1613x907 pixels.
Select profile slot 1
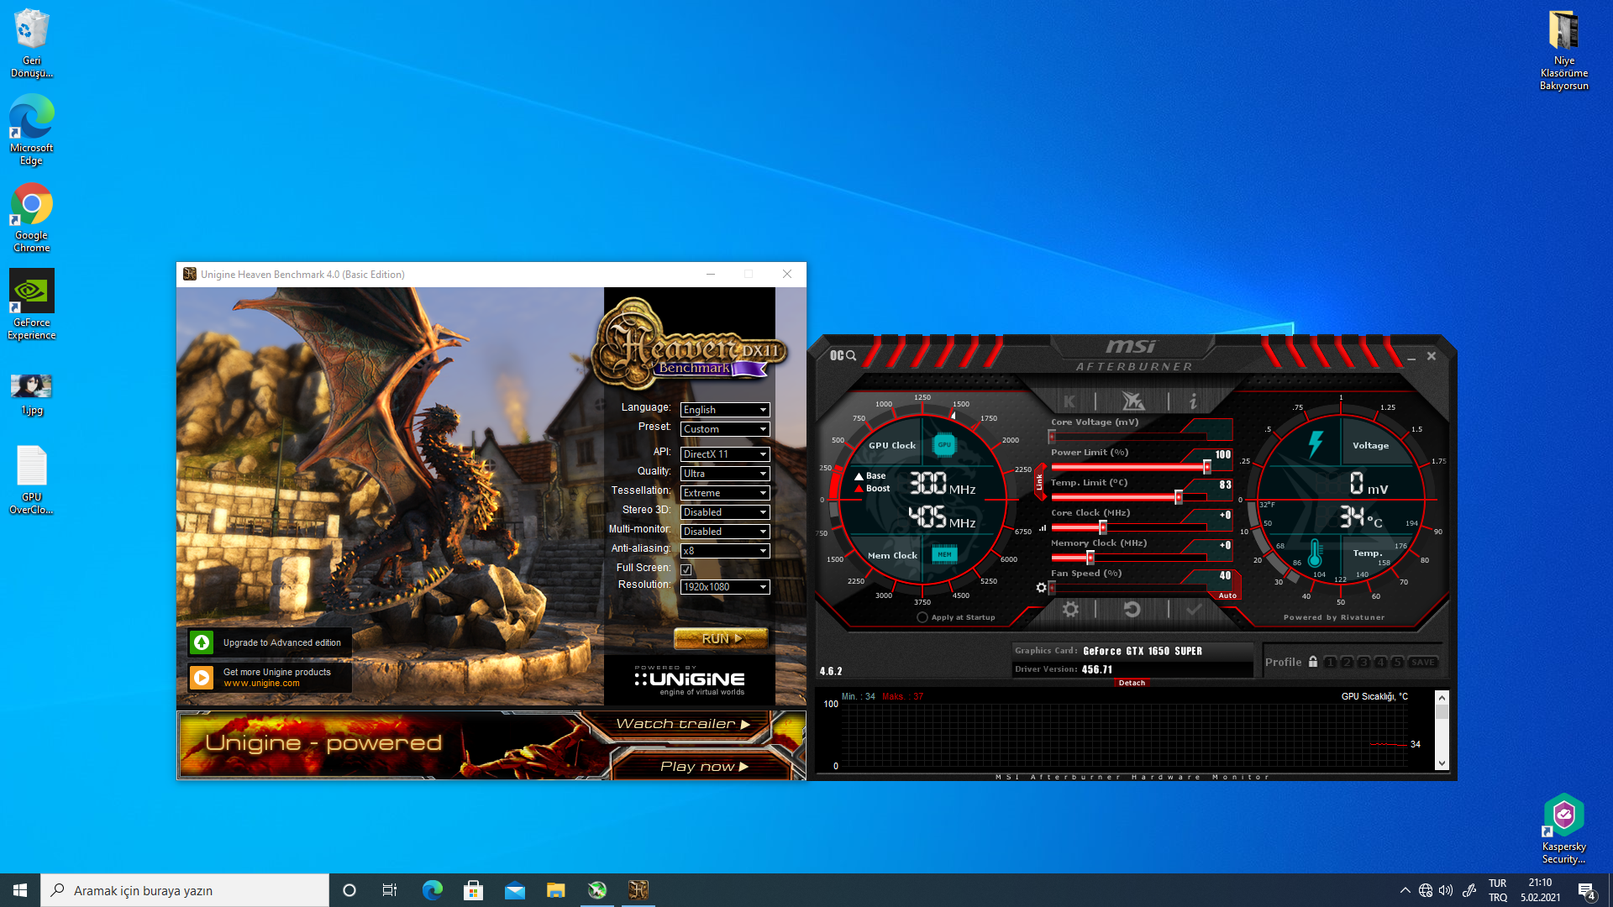point(1330,663)
